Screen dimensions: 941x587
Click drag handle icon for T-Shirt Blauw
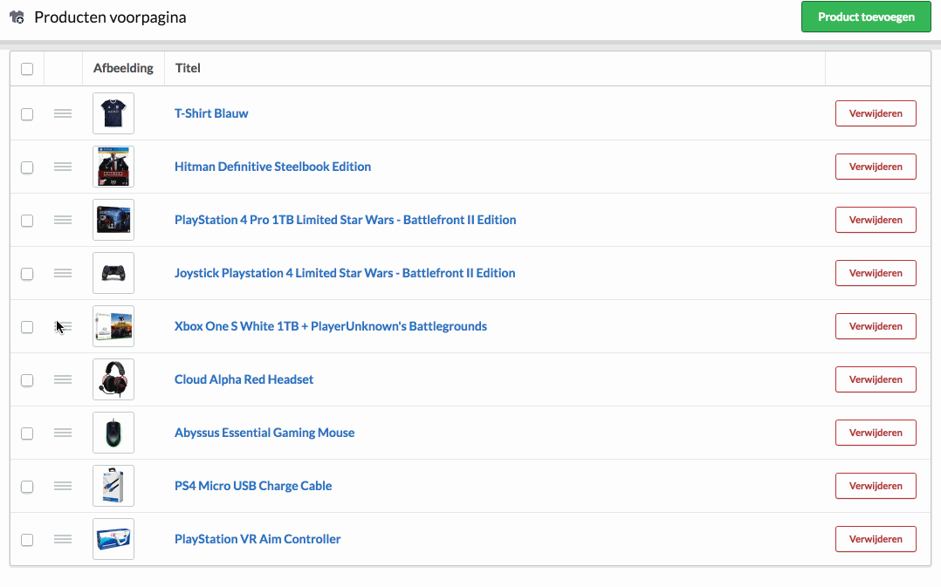pyautogui.click(x=63, y=113)
